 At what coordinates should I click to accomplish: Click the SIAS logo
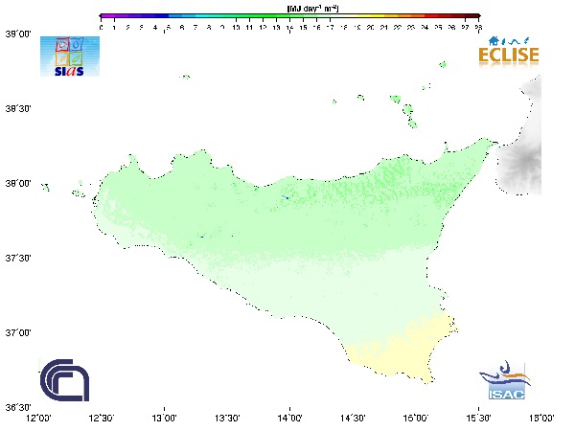[70, 57]
